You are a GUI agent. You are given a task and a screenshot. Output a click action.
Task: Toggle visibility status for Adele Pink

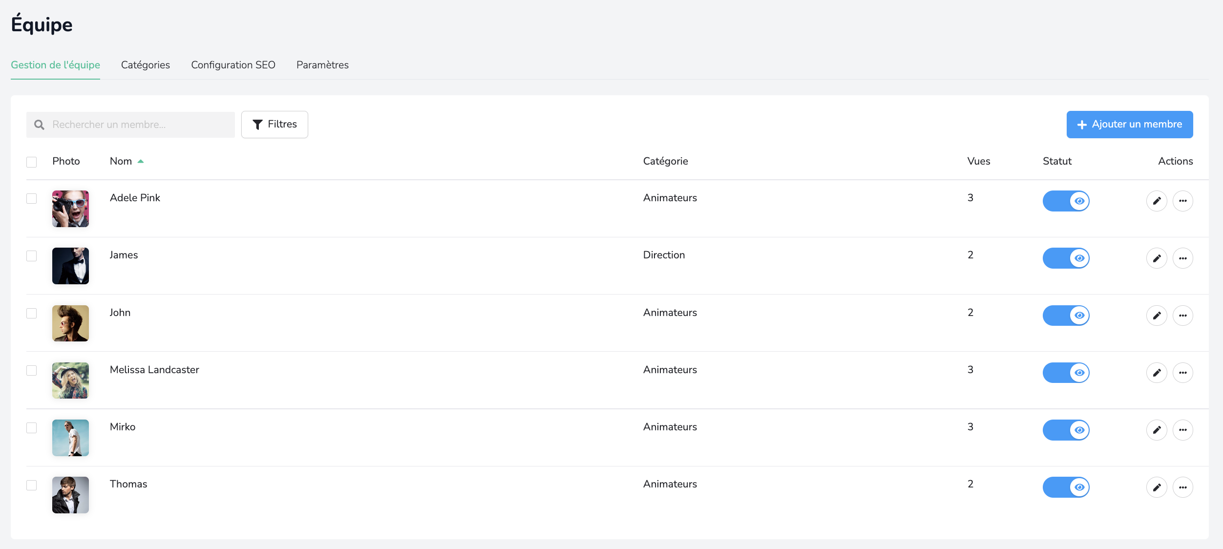1066,201
